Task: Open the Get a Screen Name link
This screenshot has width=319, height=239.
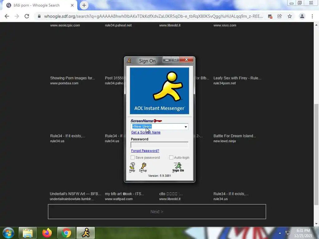Action: [x=146, y=132]
